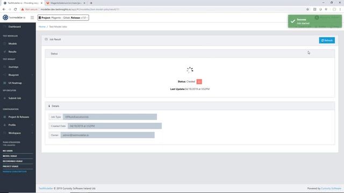Toggle the hamburger sidebar menu

[x=32, y=18]
